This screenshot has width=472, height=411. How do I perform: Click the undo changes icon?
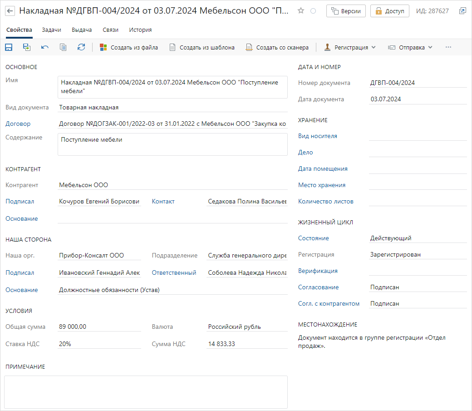45,47
